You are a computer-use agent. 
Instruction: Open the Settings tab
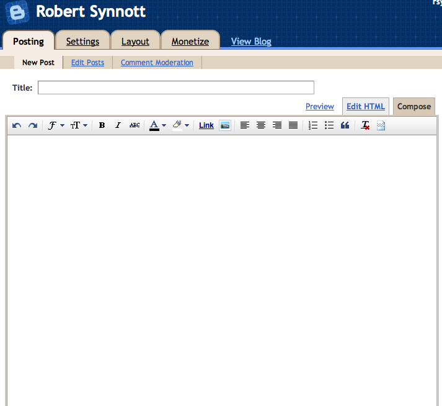82,42
